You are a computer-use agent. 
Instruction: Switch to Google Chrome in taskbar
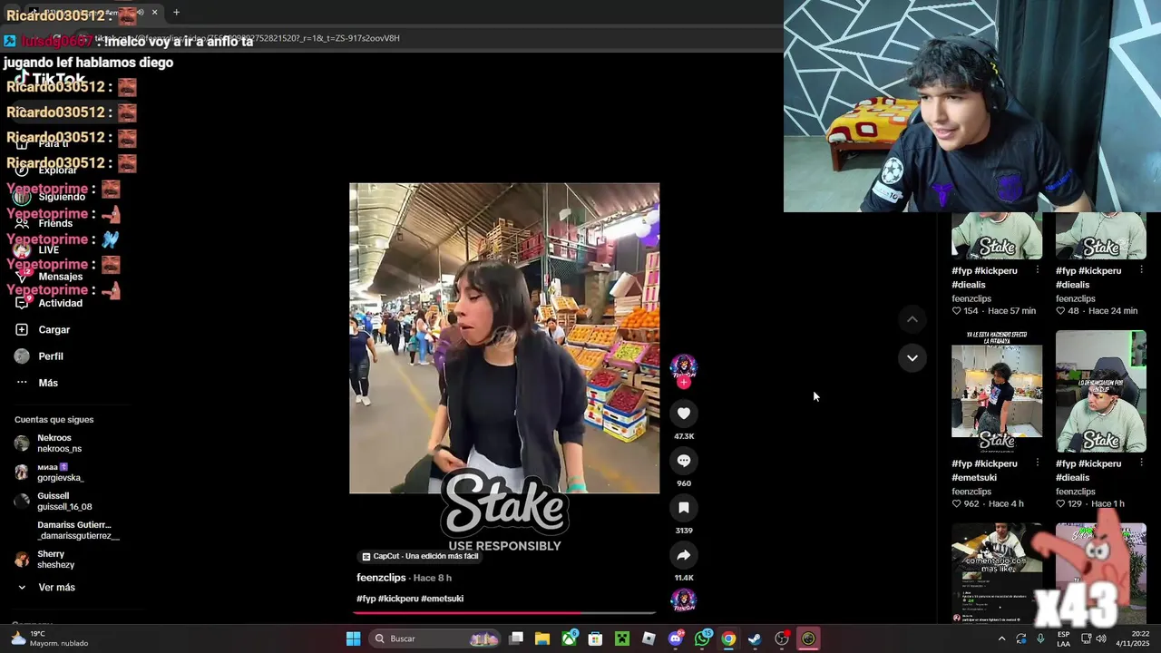[x=728, y=638]
